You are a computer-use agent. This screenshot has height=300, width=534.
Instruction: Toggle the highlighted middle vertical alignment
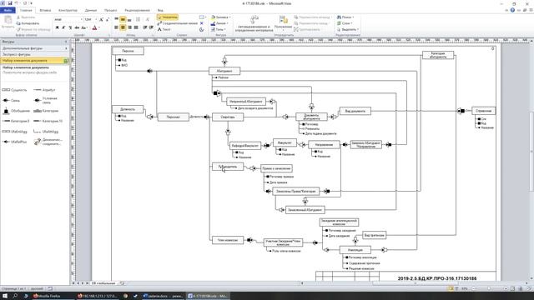pos(123,20)
